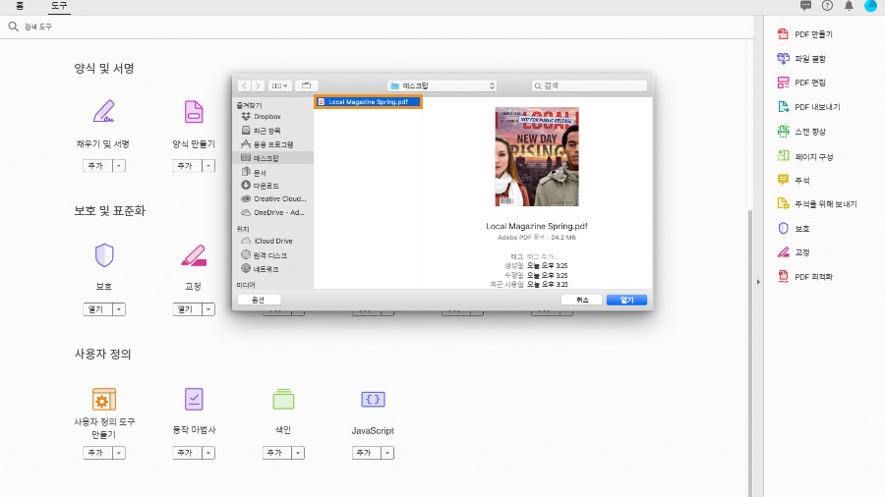The height and width of the screenshot is (497, 885).
Task: Select 다운로드 in file dialog sidebar
Action: click(x=273, y=186)
